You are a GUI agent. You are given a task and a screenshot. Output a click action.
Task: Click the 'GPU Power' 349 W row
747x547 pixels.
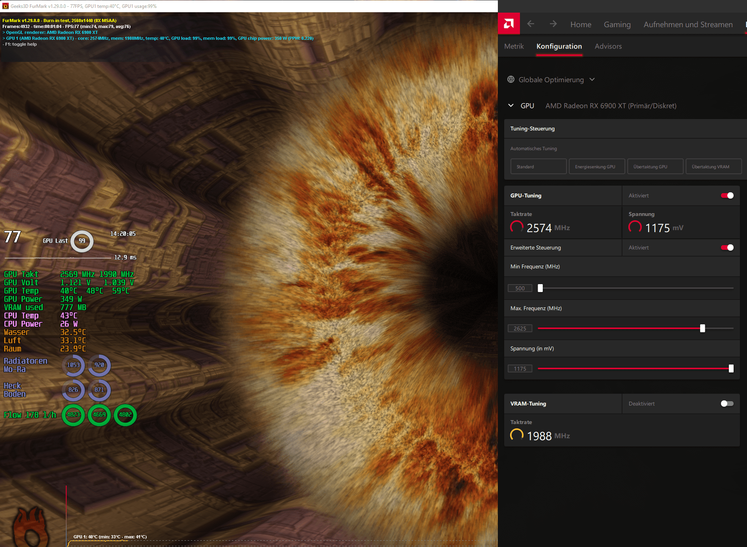tap(43, 299)
